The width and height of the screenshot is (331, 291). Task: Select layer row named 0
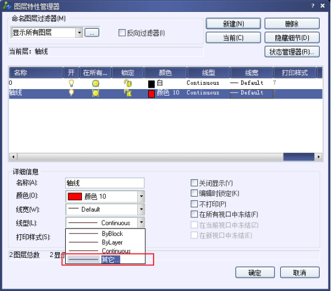pos(166,83)
